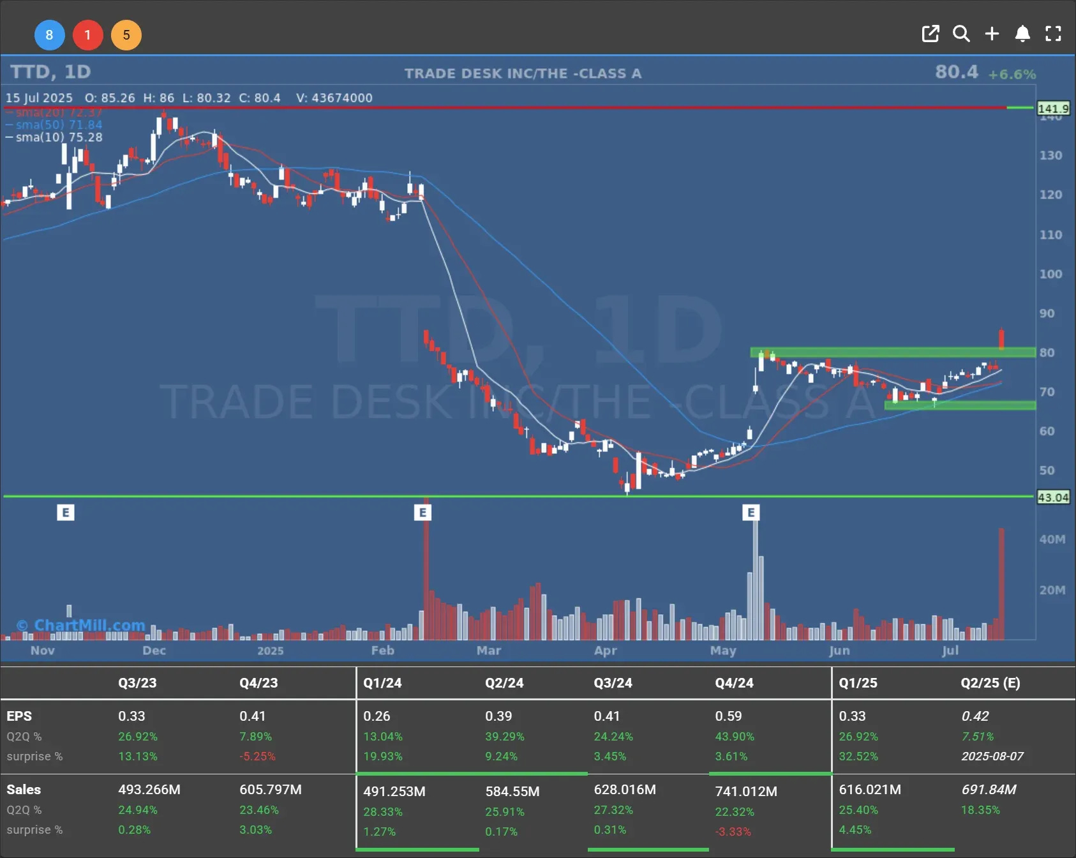
Task: Click the sma(50) 71.84 legend entry
Action: (54, 124)
